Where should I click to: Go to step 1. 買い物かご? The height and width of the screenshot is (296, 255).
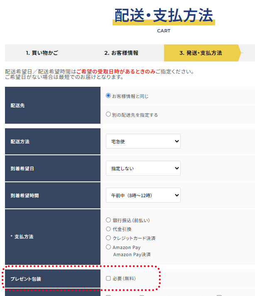(42, 53)
